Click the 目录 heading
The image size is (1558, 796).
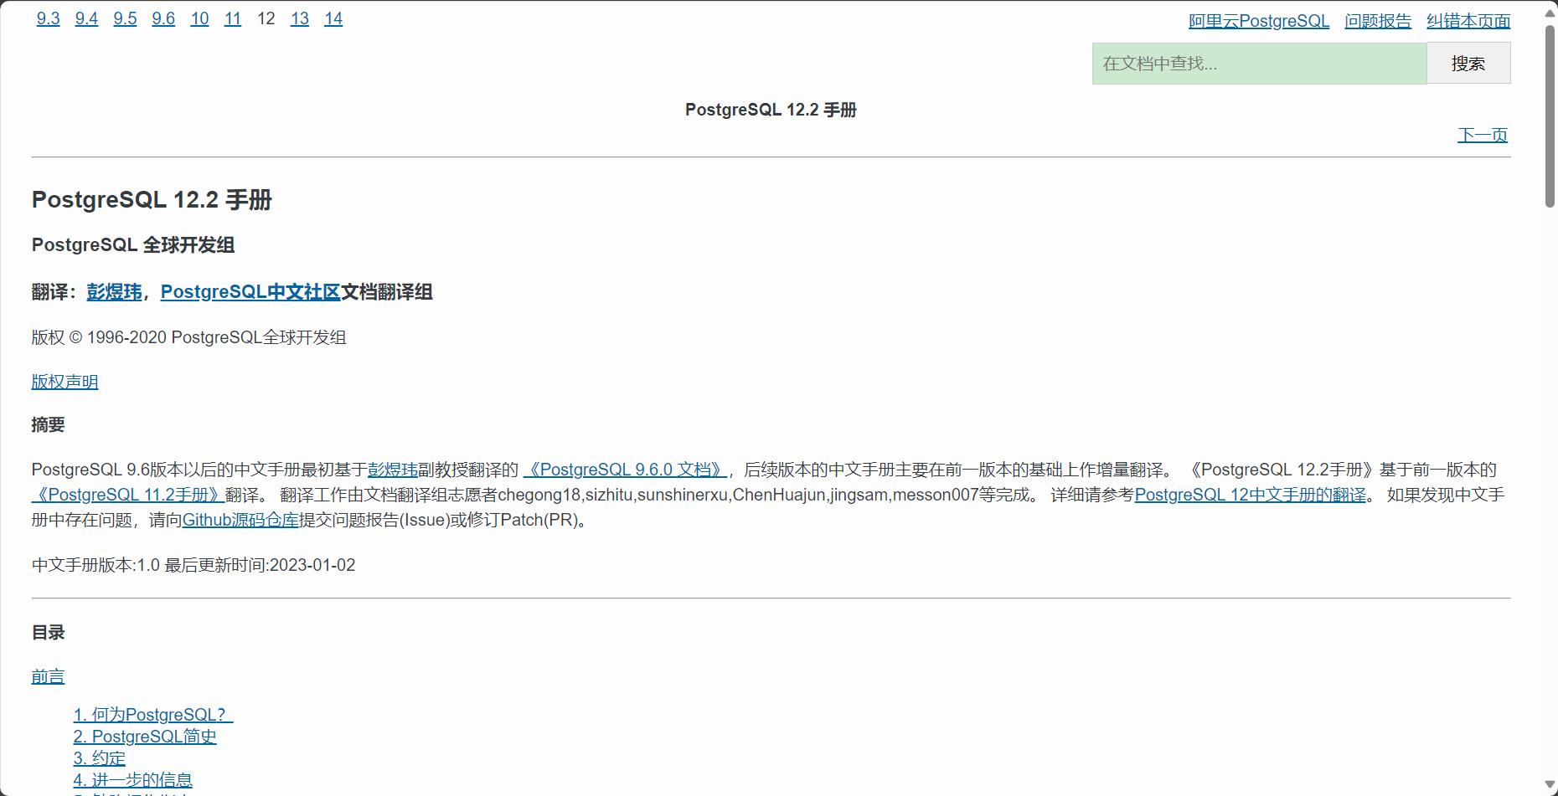(x=48, y=632)
